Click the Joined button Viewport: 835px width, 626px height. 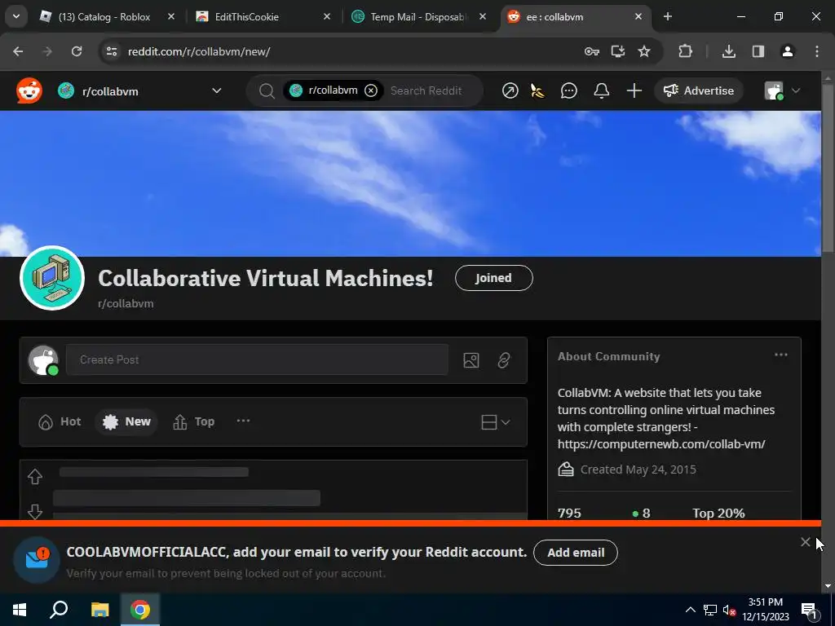click(493, 278)
